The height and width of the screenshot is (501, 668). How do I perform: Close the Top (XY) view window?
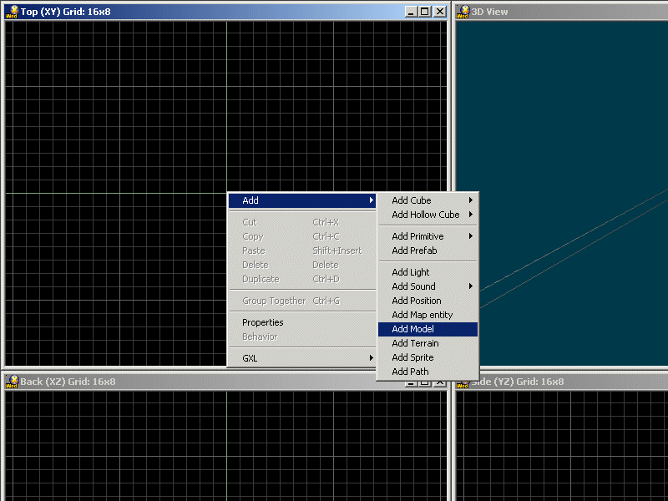pos(440,12)
